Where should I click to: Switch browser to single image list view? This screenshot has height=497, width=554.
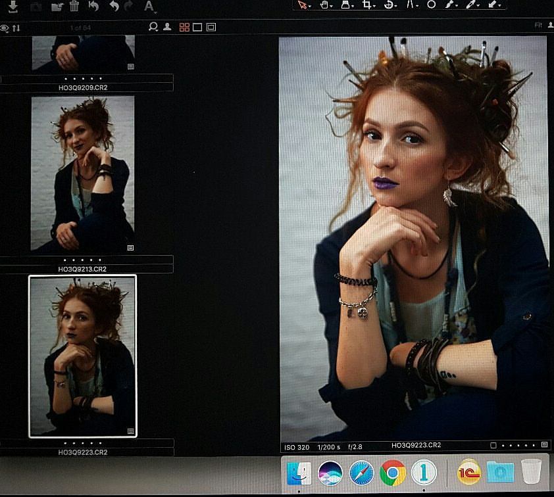coord(197,27)
